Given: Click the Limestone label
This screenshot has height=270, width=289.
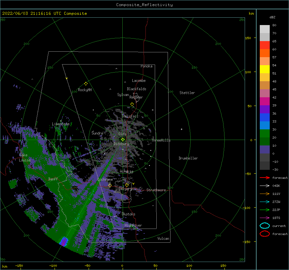Looking at the screenshot, I should 61,124.
